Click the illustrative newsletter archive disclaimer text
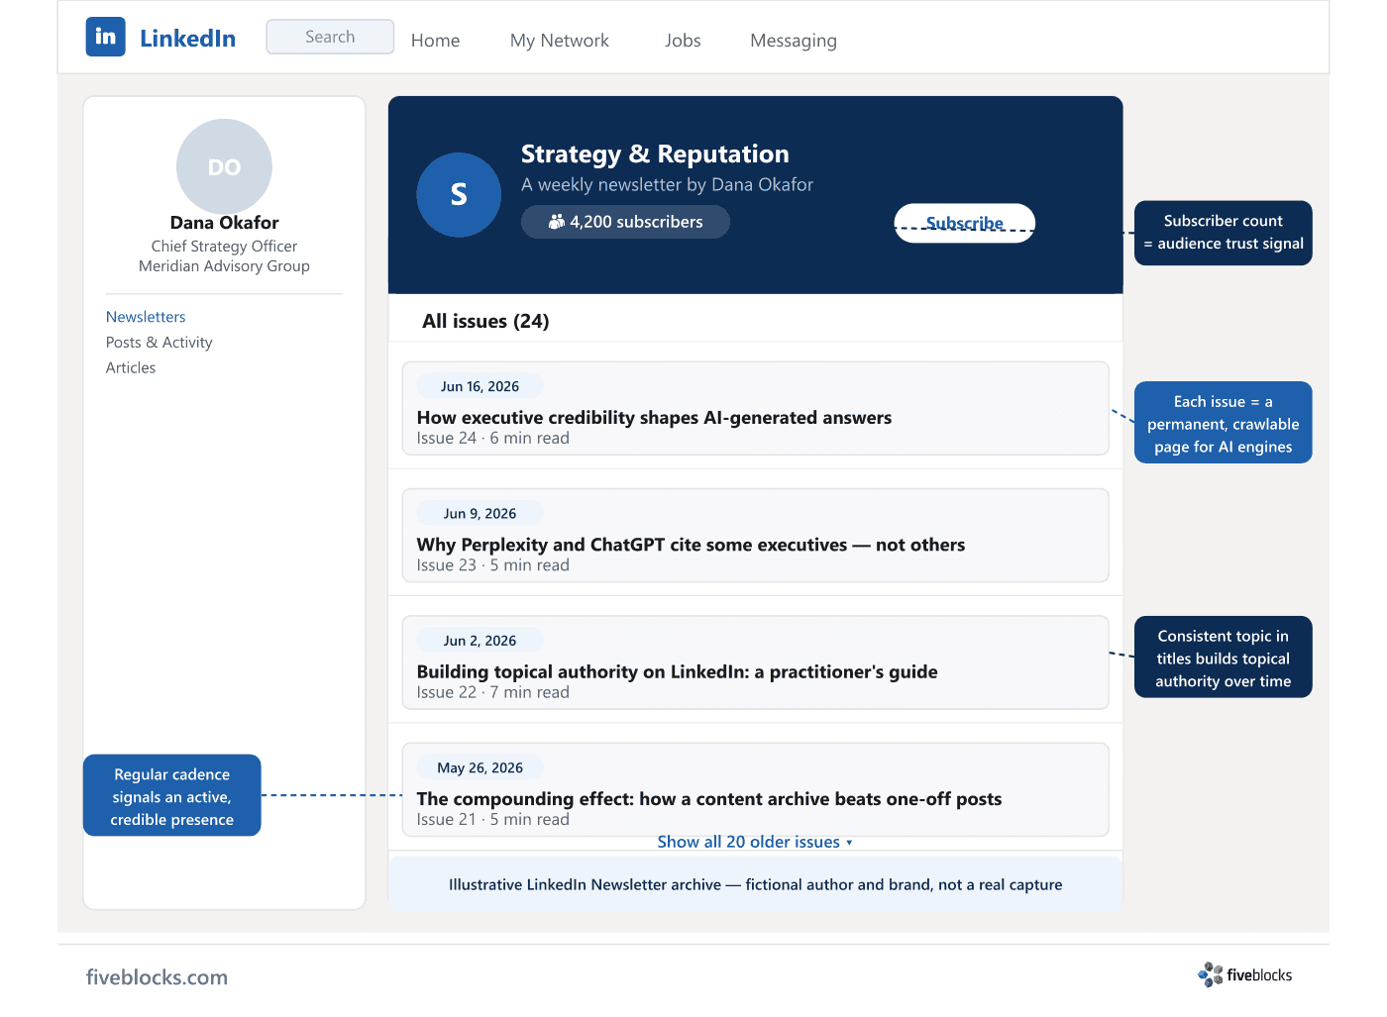The height and width of the screenshot is (1017, 1387). pos(755,885)
